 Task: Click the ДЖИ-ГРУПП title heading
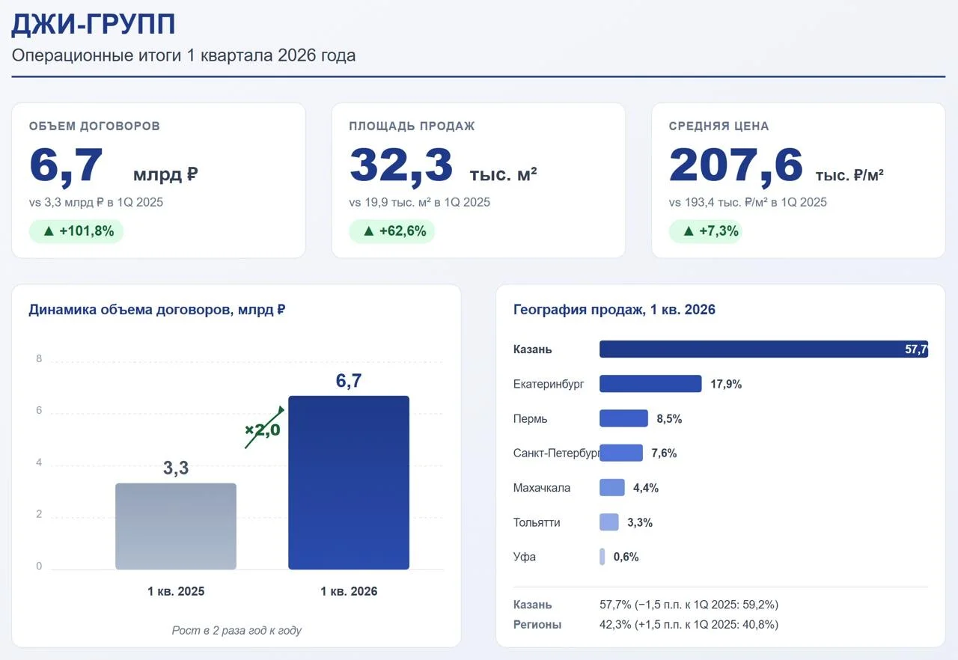(x=94, y=25)
